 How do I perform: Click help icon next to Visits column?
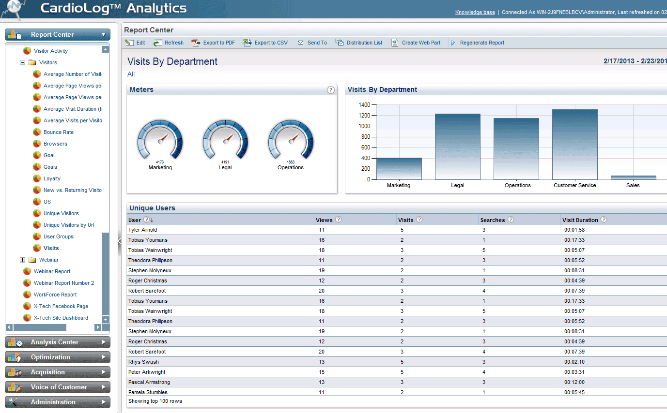(x=419, y=220)
